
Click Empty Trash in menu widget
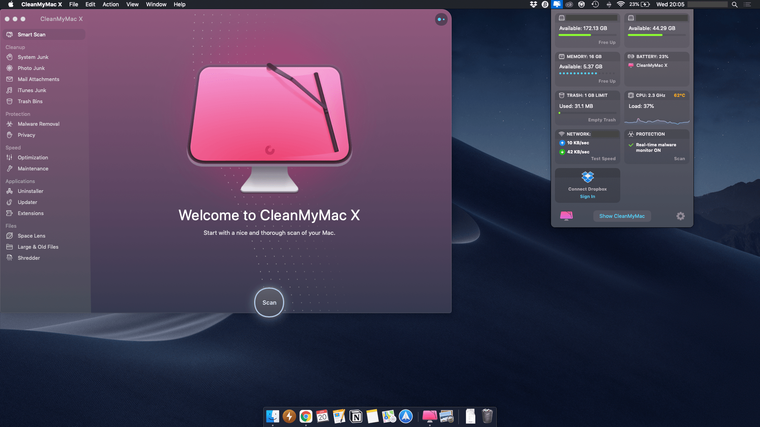602,120
